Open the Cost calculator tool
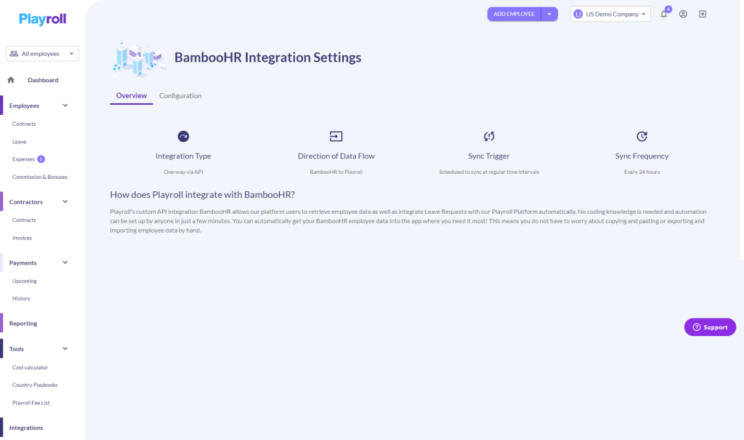This screenshot has width=744, height=440. (x=30, y=367)
